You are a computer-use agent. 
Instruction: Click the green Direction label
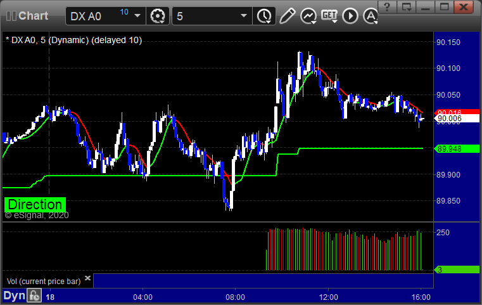[x=35, y=205]
